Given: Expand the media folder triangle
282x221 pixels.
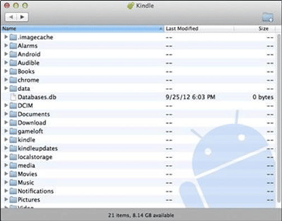Looking at the screenshot, I should tap(6, 165).
